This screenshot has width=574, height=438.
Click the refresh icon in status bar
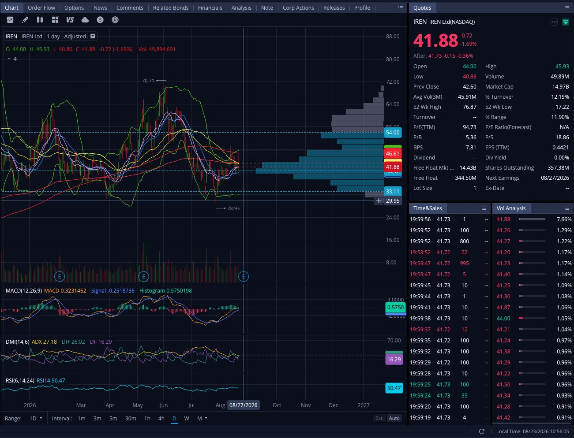coord(482,431)
